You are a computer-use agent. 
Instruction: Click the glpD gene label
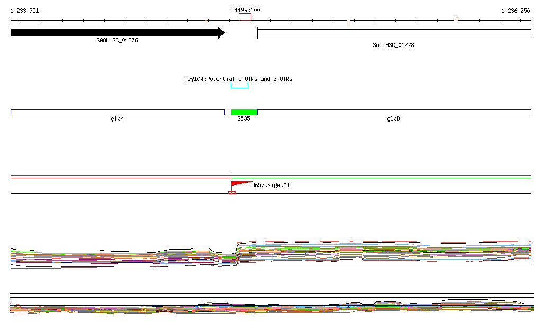[x=393, y=119]
